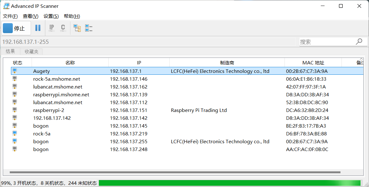Select the raspberrypi.mshome.net entry
369x187 pixels.
(61, 94)
